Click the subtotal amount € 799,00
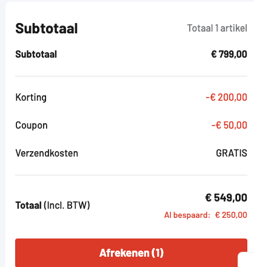 coord(229,54)
